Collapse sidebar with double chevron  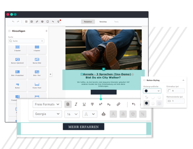click(51, 74)
